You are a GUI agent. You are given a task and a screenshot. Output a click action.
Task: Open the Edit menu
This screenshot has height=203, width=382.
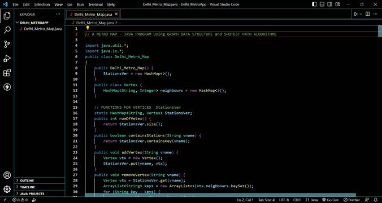pyautogui.click(x=27, y=5)
